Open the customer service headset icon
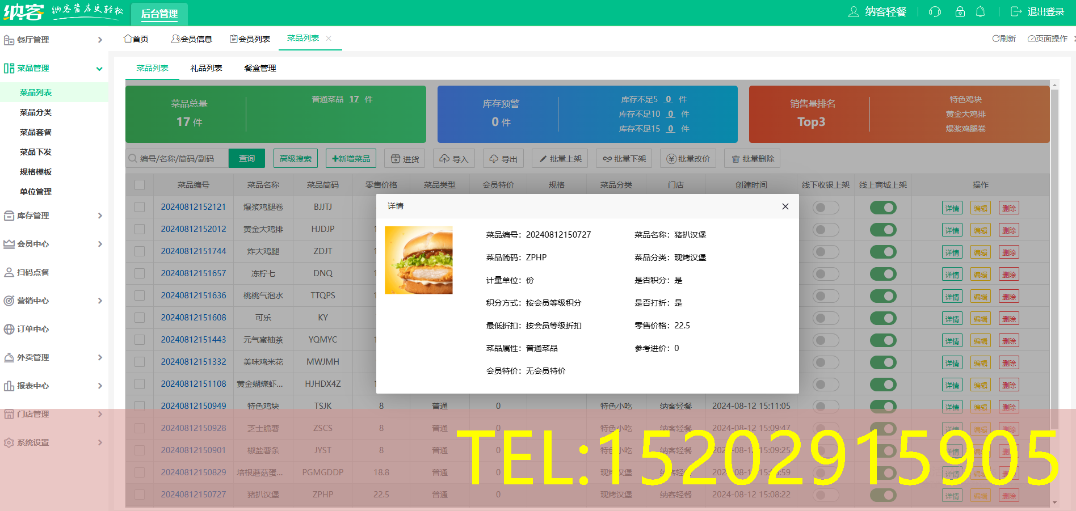1076x511 pixels. click(934, 11)
